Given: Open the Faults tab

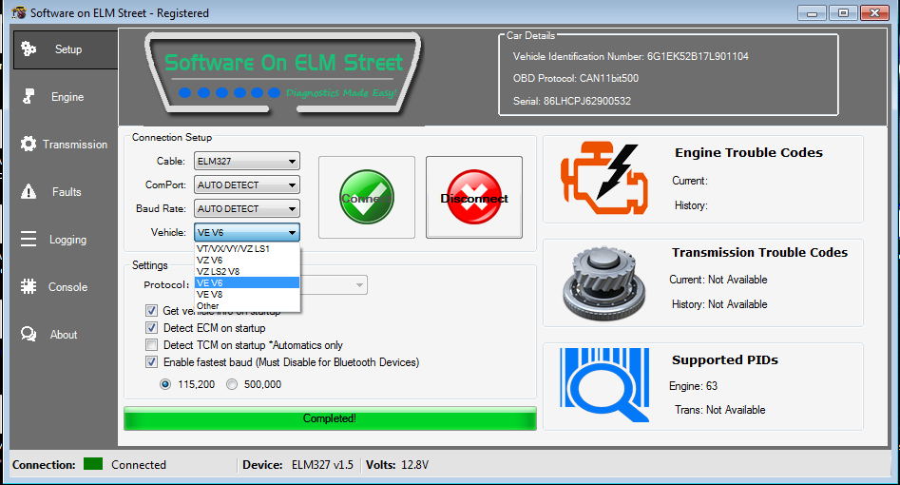Looking at the screenshot, I should pos(66,192).
